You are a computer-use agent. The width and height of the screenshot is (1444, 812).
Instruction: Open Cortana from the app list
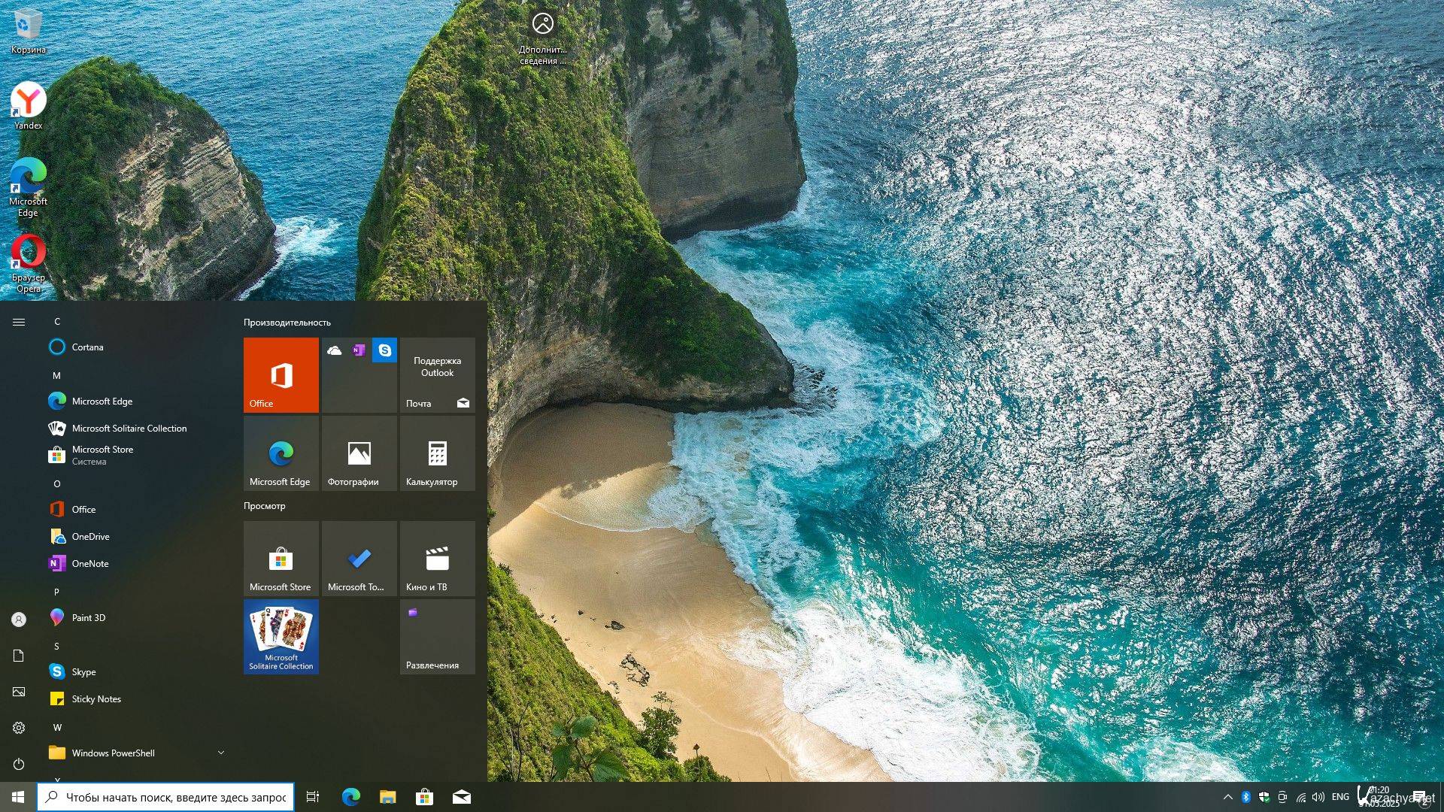click(x=87, y=347)
